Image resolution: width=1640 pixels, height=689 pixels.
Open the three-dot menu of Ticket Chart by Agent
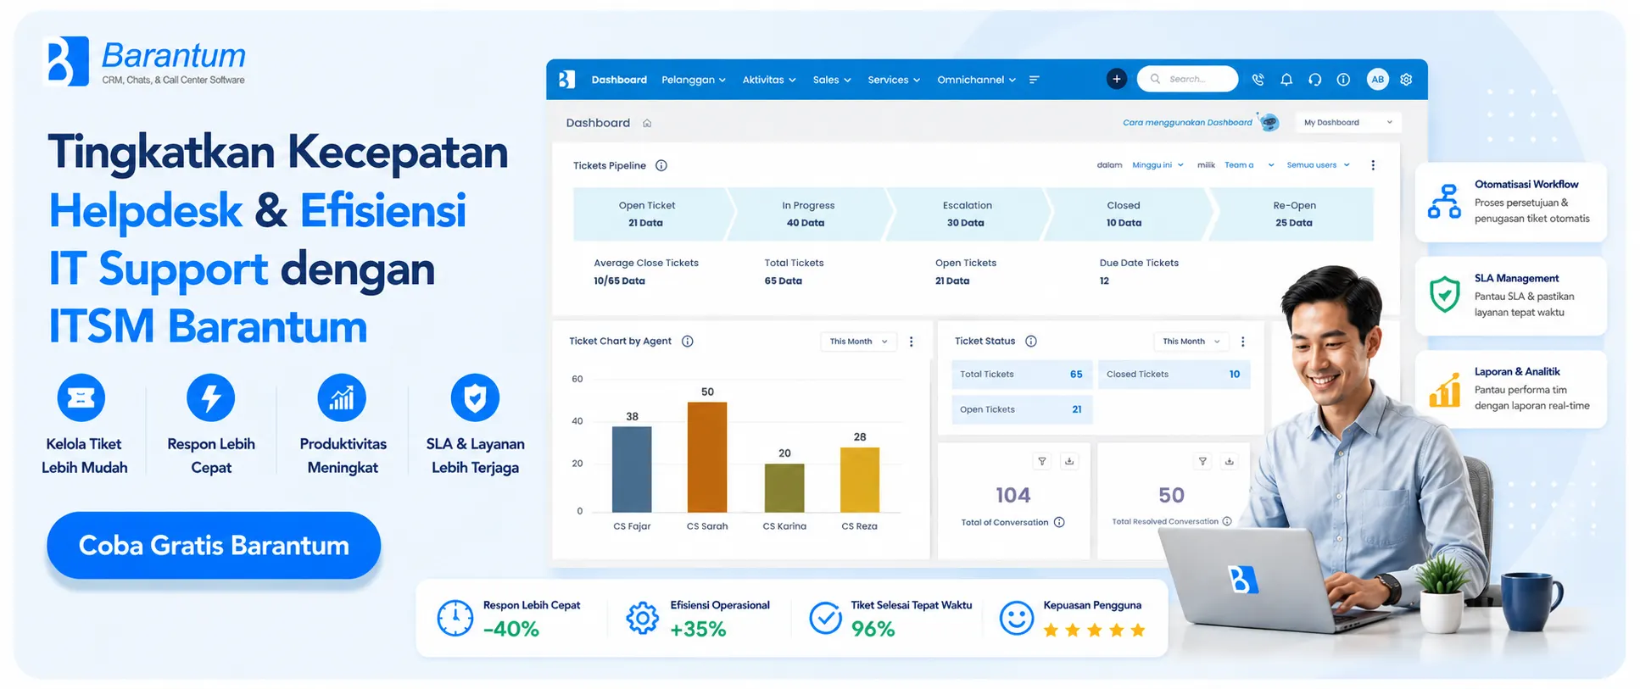pyautogui.click(x=912, y=342)
